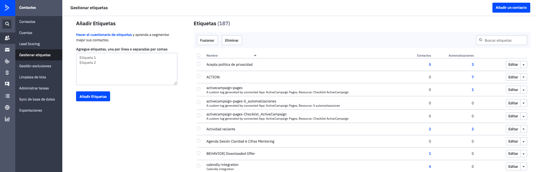Select the 'Actividad reciente' tag checkbox
This screenshot has width=536, height=172.
click(x=198, y=128)
